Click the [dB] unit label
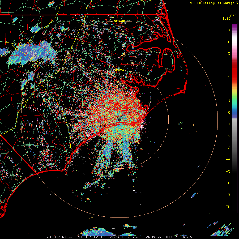The image size is (239, 239). 227,18
